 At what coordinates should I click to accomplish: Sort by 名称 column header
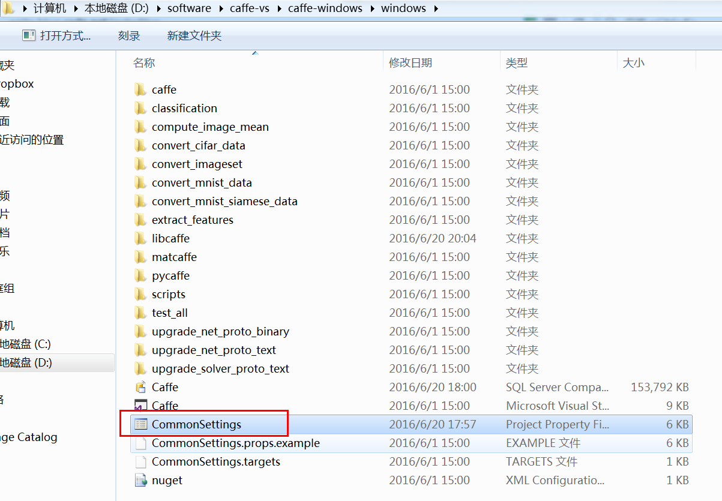(x=144, y=62)
